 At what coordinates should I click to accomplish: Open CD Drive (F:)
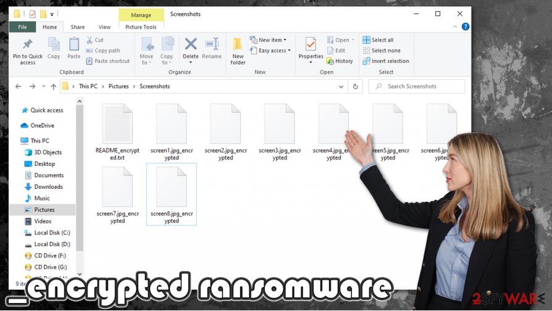click(45, 255)
